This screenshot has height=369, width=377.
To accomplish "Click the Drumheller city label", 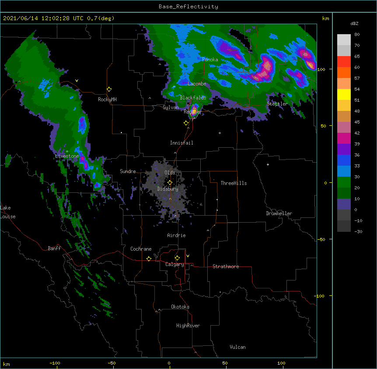I will click(x=279, y=213).
